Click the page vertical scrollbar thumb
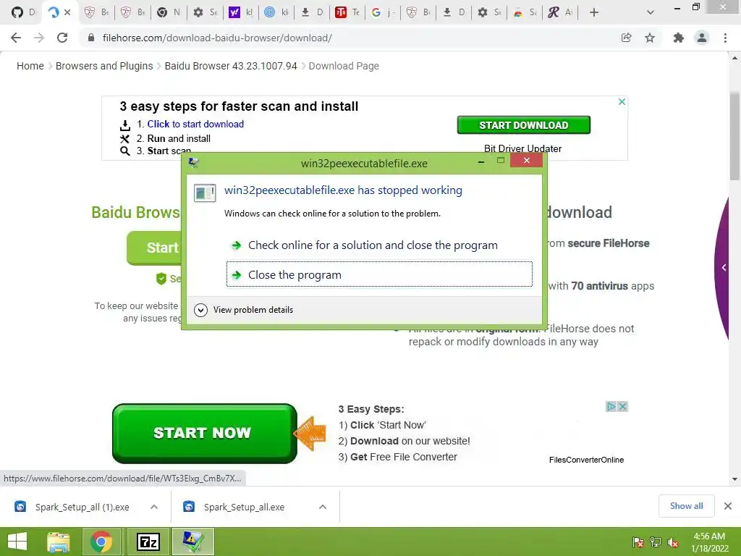Screen dimensions: 741x556 coord(734,135)
